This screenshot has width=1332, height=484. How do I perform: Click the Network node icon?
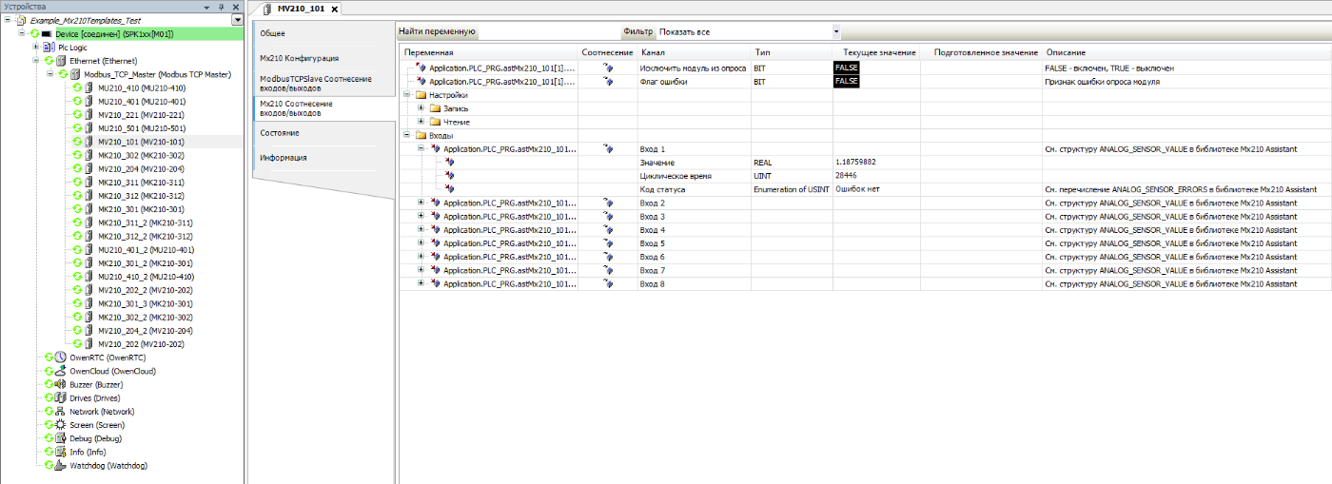click(61, 412)
